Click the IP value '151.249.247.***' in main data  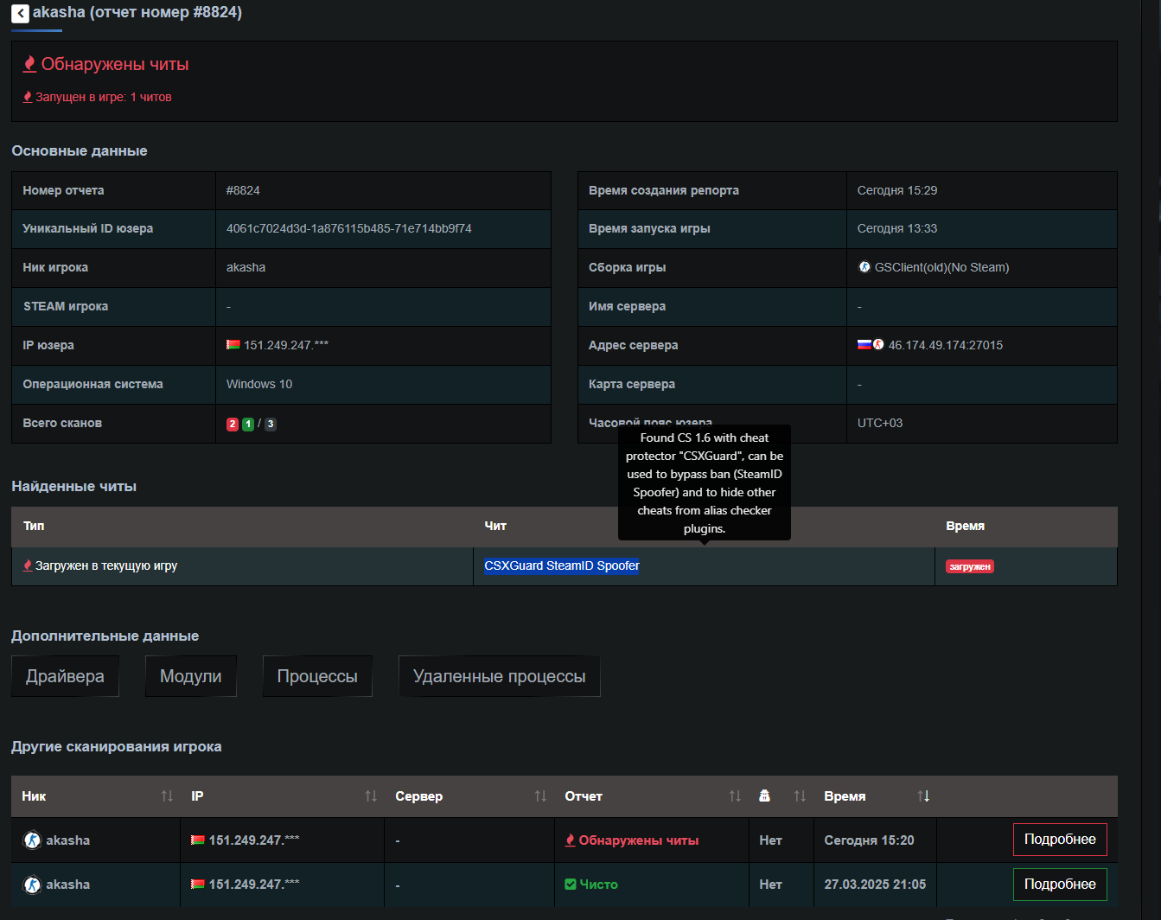[286, 345]
